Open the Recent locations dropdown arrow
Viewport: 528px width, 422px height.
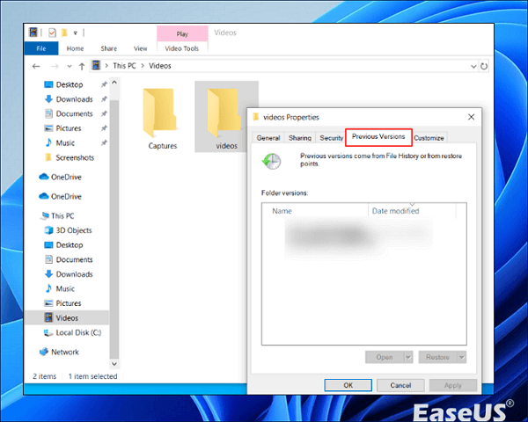[70, 66]
